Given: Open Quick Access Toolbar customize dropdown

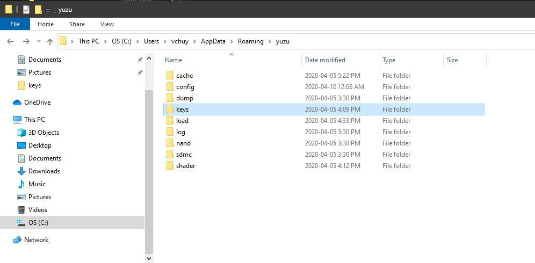Looking at the screenshot, I should (48, 10).
